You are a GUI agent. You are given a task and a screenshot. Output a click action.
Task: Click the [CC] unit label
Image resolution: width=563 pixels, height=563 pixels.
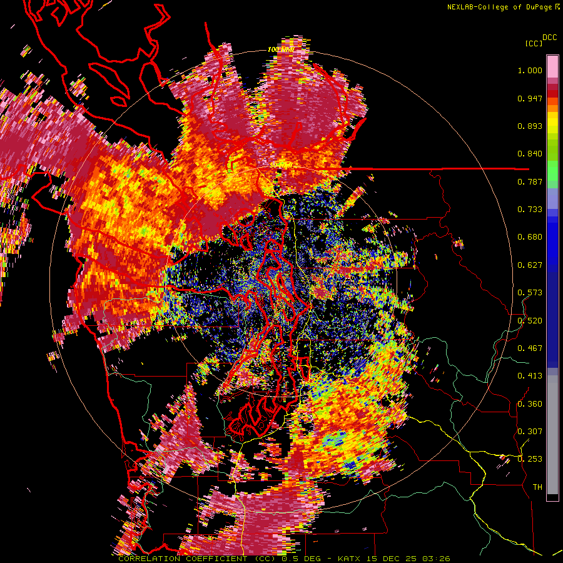pyautogui.click(x=534, y=43)
